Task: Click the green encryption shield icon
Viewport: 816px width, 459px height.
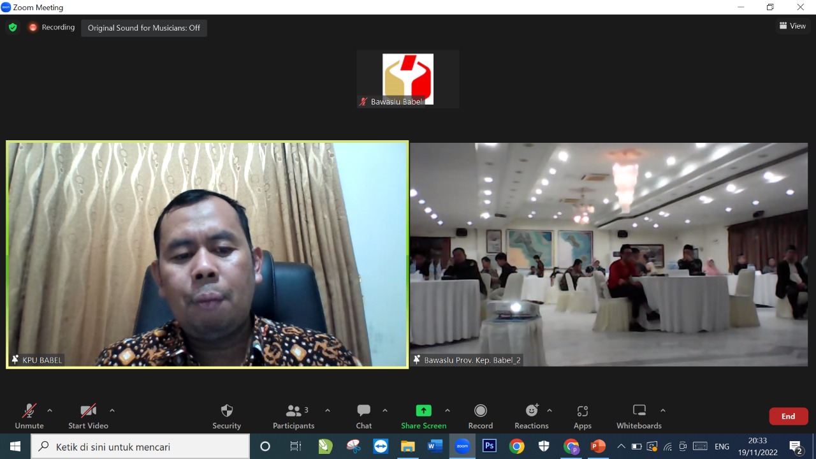Action: (x=13, y=27)
